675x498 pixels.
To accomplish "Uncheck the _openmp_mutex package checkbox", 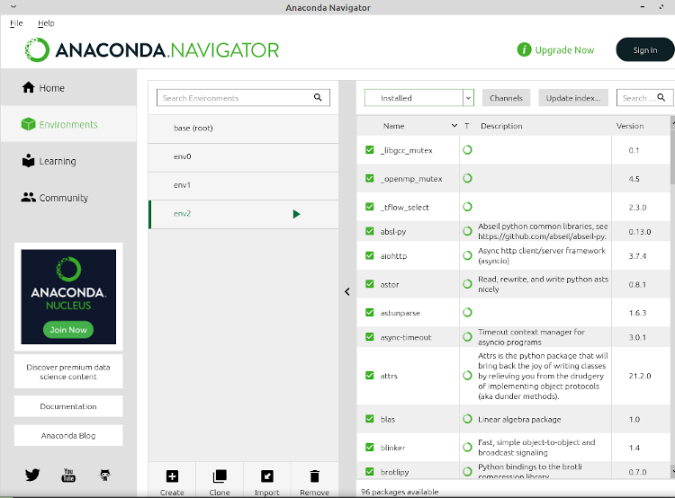I will (x=369, y=178).
